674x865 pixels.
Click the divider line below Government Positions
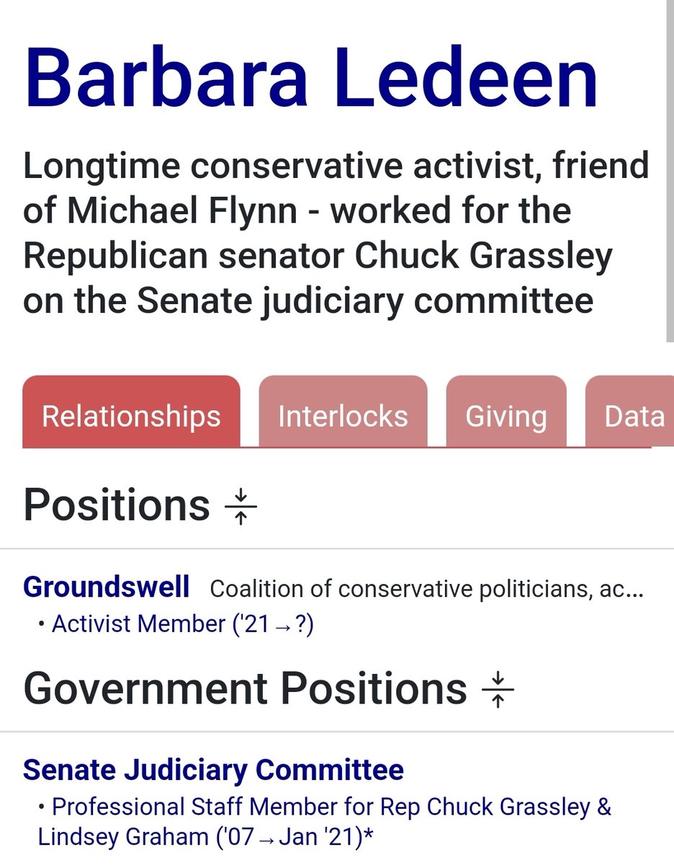click(x=337, y=732)
